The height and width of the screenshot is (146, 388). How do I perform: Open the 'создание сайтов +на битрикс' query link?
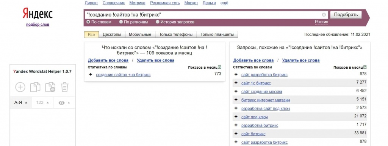click(123, 75)
